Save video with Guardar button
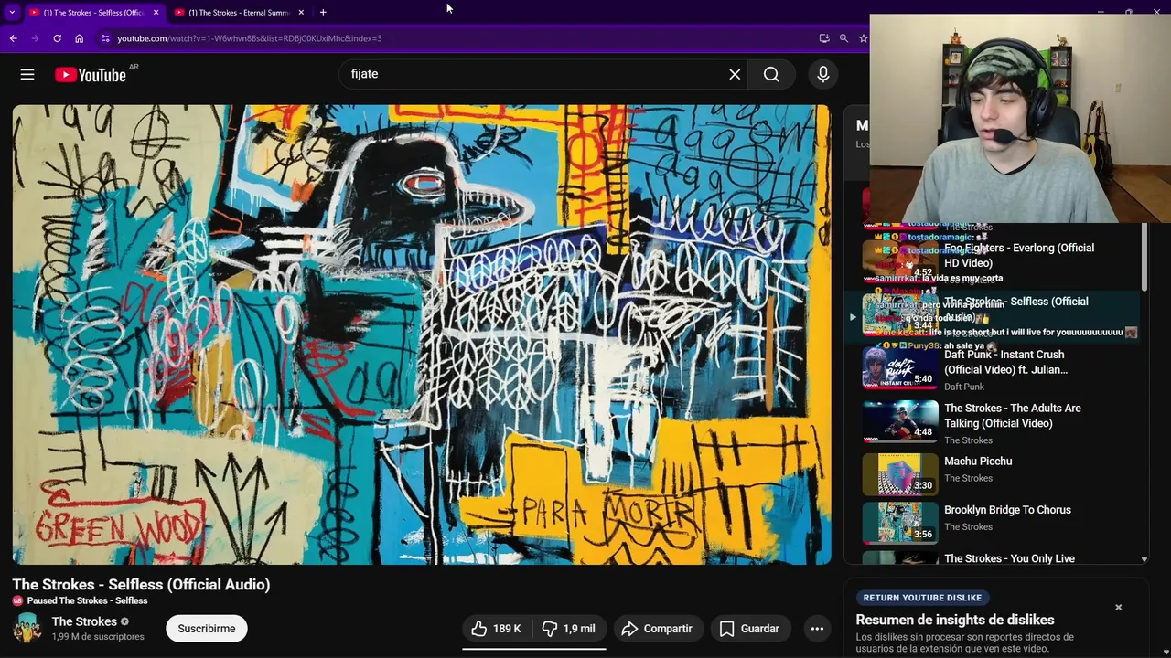 [749, 629]
